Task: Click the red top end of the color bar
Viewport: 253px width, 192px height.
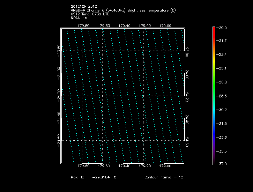Action: [214, 29]
